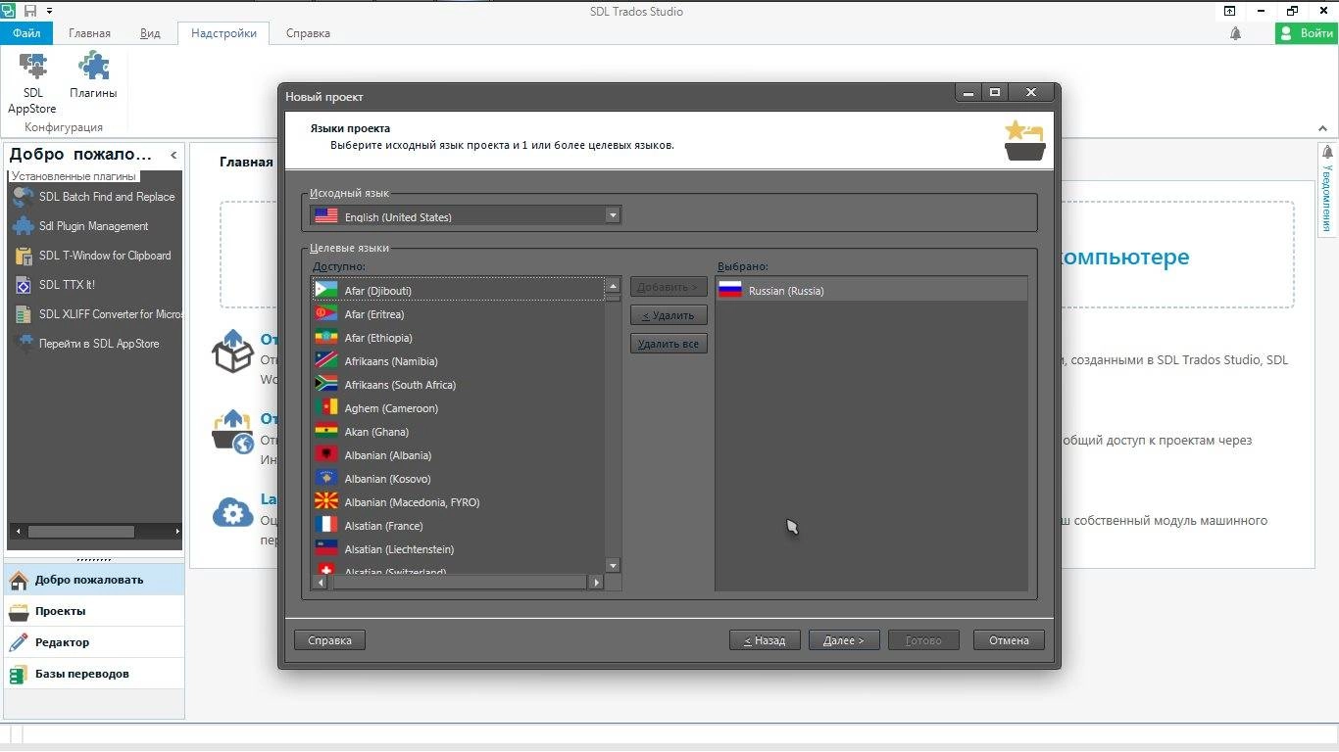This screenshot has height=752, width=1339.
Task: Switch to Редактор view
Action: pyautogui.click(x=94, y=642)
